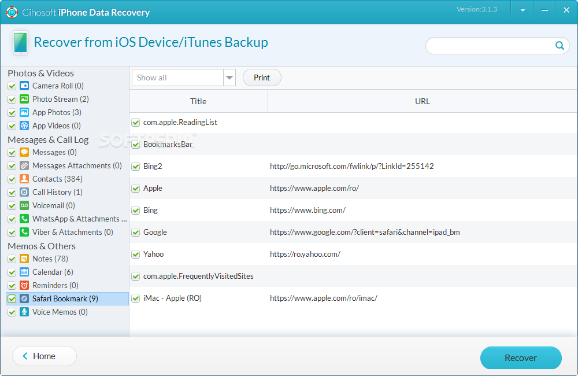Image resolution: width=578 pixels, height=376 pixels.
Task: Uncheck the Google bookmark checkbox
Action: pyautogui.click(x=136, y=233)
